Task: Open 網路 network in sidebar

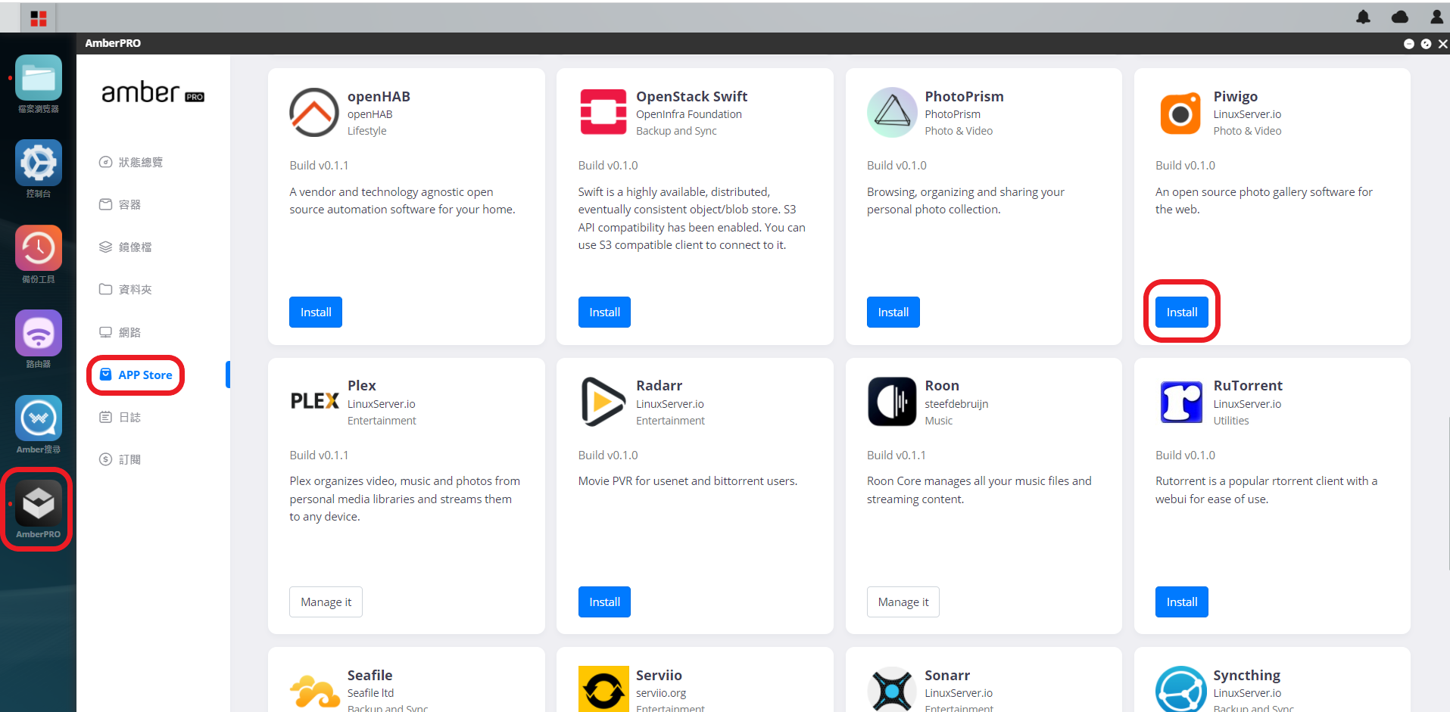Action: (x=120, y=332)
